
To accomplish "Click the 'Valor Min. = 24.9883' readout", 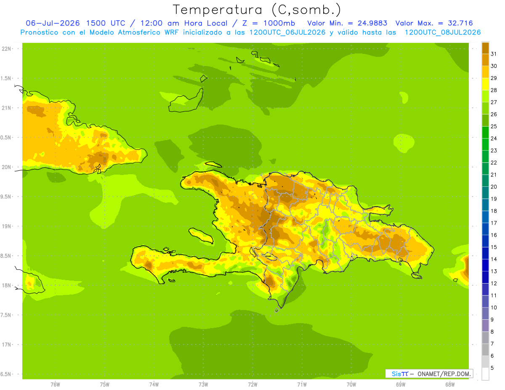I will coord(347,23).
